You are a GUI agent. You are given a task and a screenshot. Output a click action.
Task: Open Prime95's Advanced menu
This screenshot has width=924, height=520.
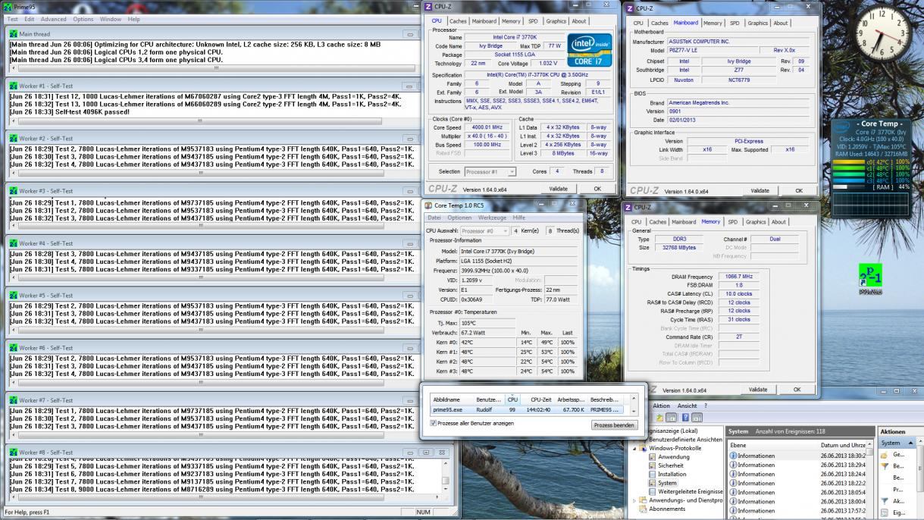click(x=54, y=18)
